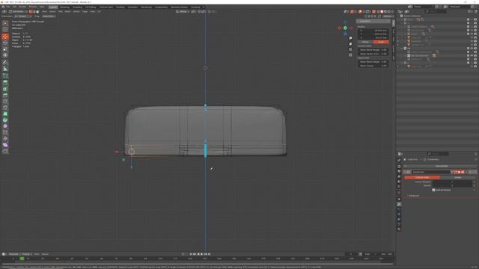The width and height of the screenshot is (479, 269).
Task: Jump to the timeline start frame
Action: (x=191, y=254)
